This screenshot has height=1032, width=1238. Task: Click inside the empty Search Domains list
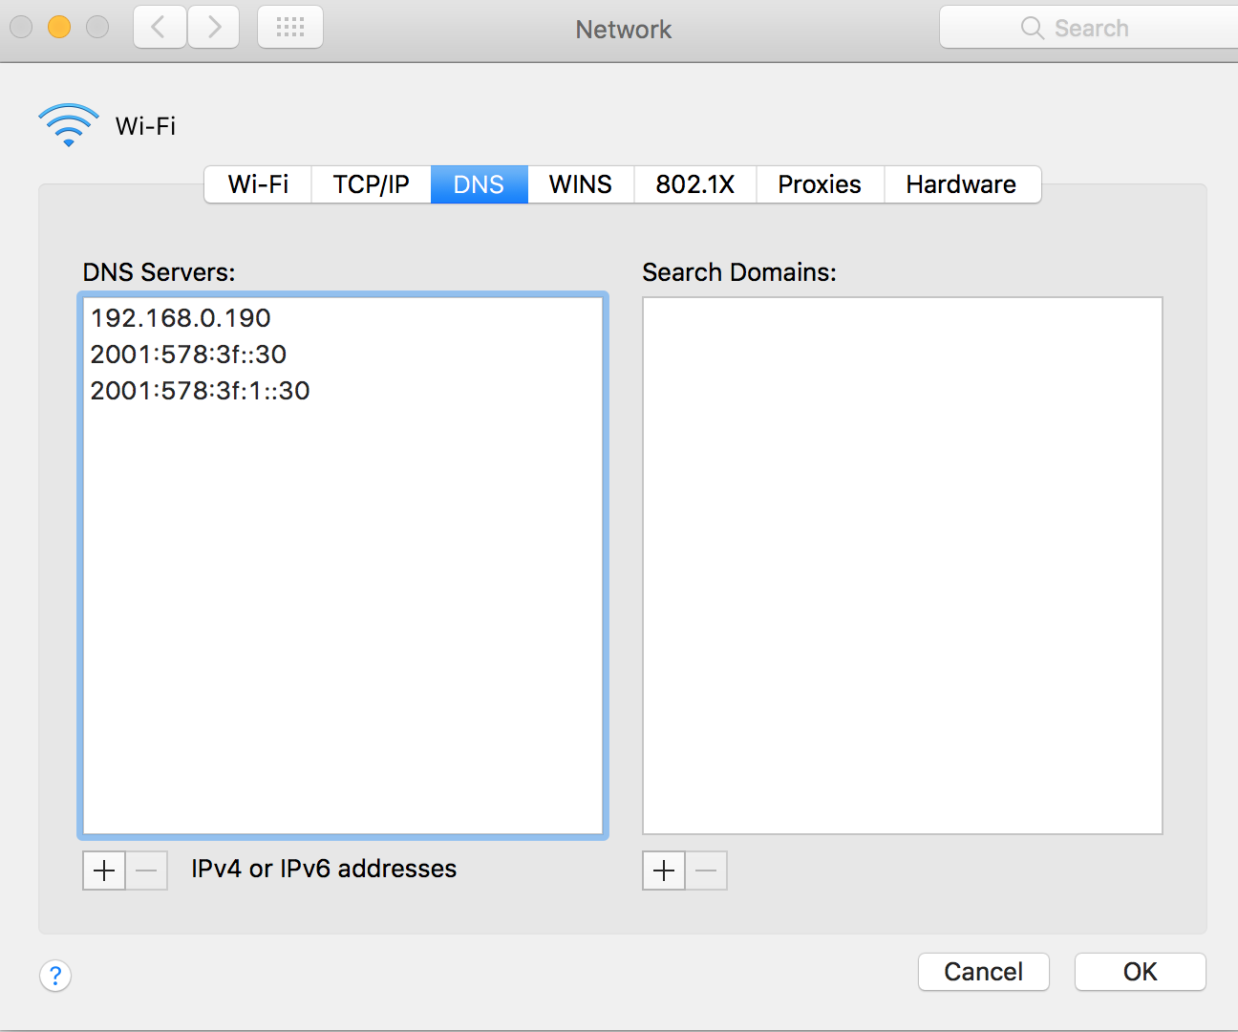903,566
